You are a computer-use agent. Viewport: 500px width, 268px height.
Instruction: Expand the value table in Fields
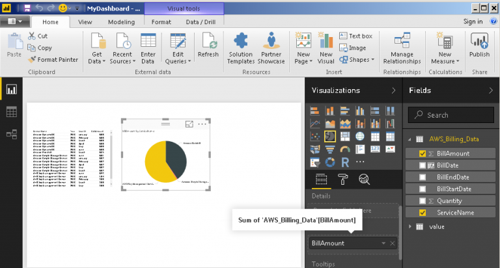point(410,226)
